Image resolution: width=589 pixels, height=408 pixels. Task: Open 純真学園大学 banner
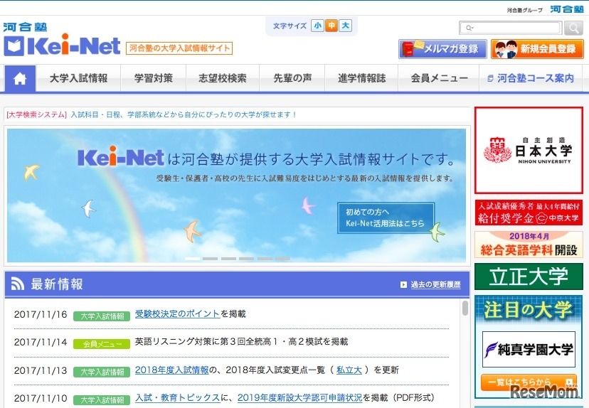tap(529, 350)
